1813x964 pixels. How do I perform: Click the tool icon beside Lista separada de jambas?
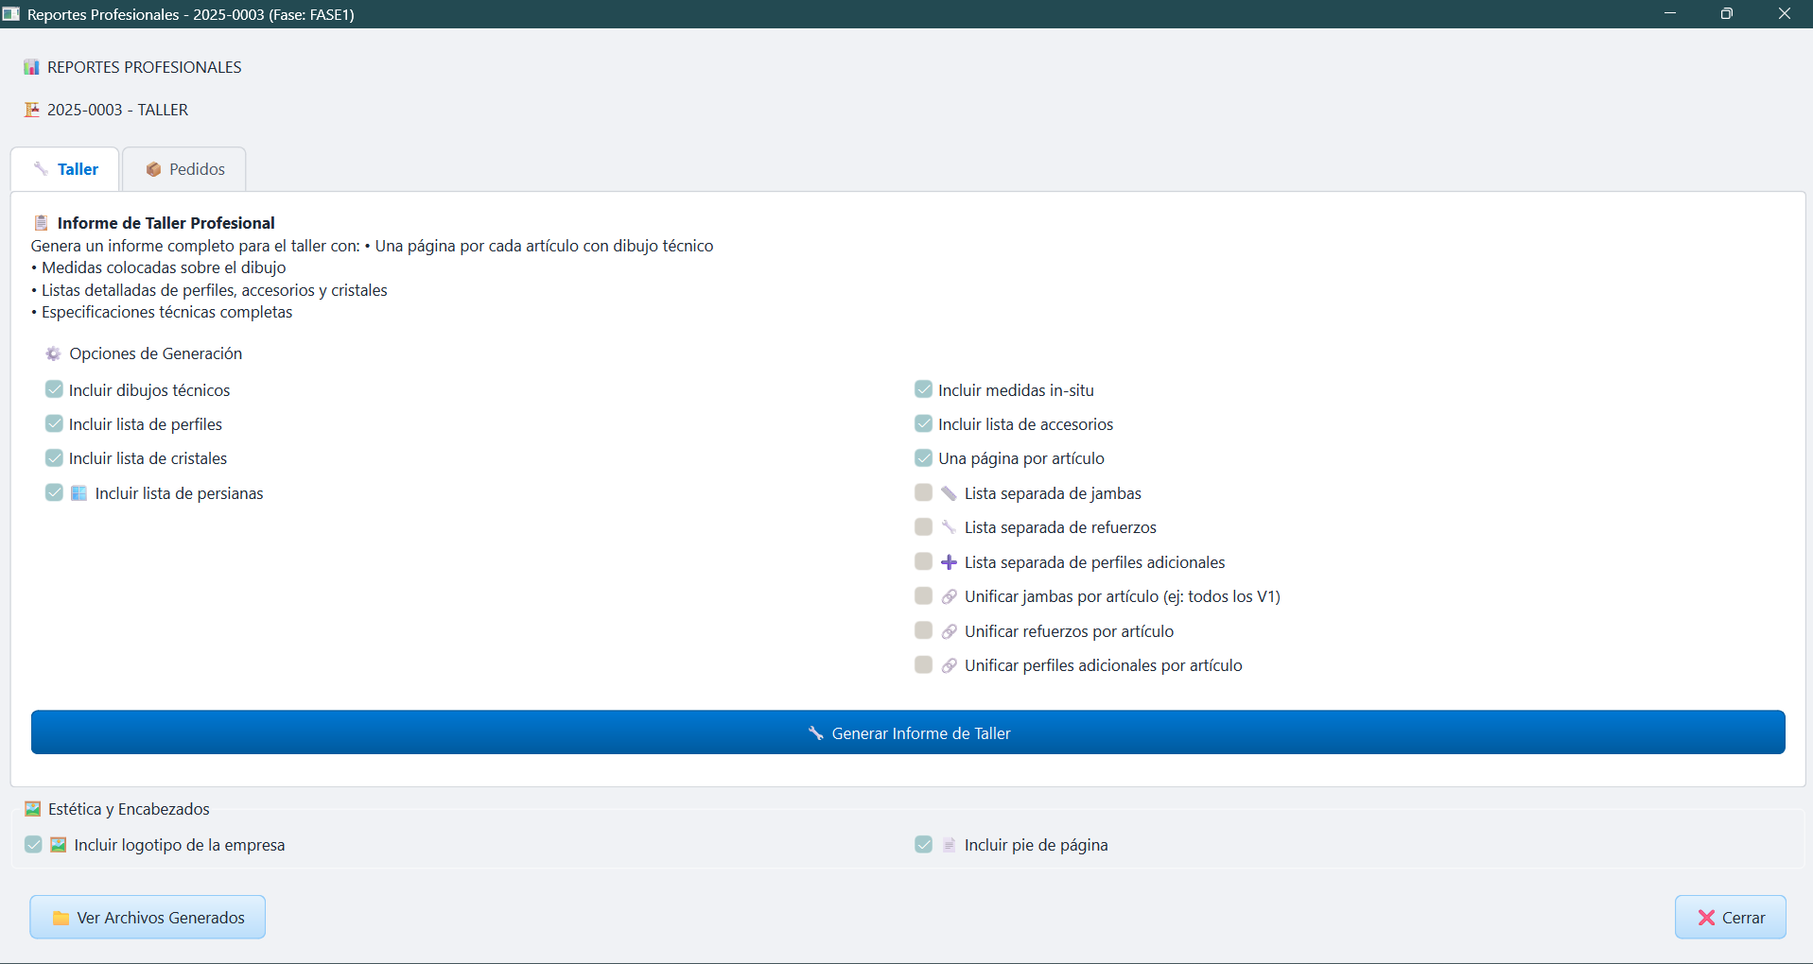pos(949,493)
